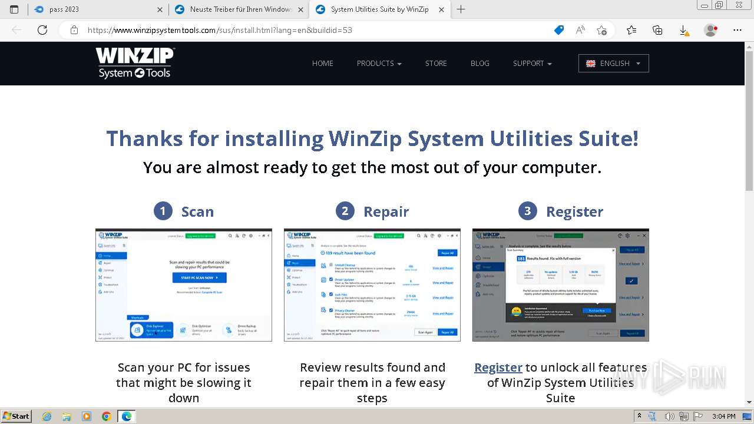Switch to the 'Neuste Treiber für Ihren Windows' tab
This screenshot has width=754, height=424.
coord(239,9)
